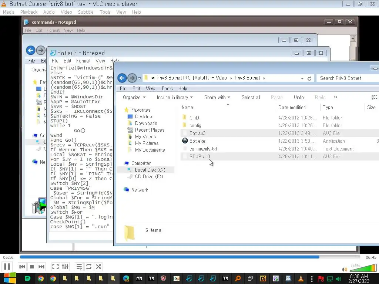This screenshot has width=379, height=284.
Task: Click Explorer back arrow in Priv8 Botnet window
Action: tap(122, 78)
